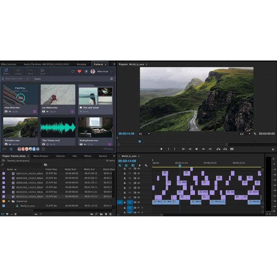The height and width of the screenshot is (277, 277).
Task: Open the Effect Controls tab
Action: (x=8, y=64)
